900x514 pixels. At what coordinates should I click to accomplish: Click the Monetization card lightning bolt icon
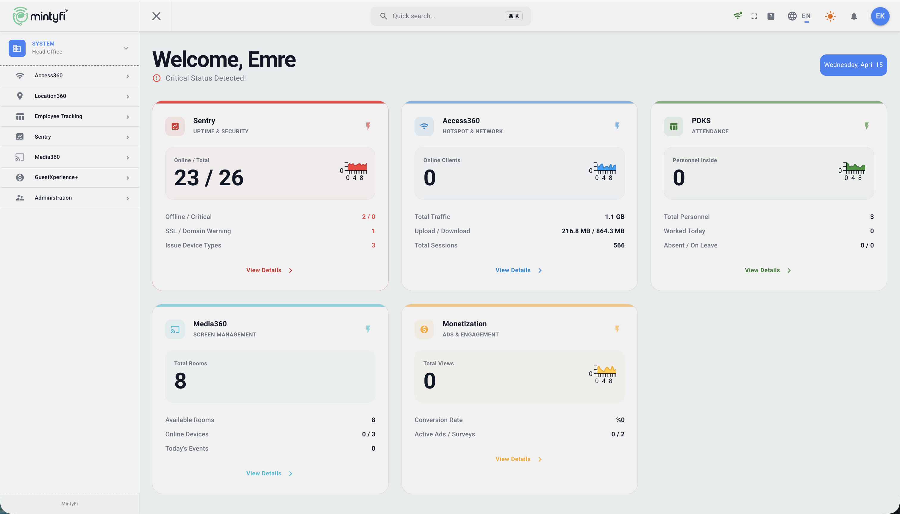(617, 329)
